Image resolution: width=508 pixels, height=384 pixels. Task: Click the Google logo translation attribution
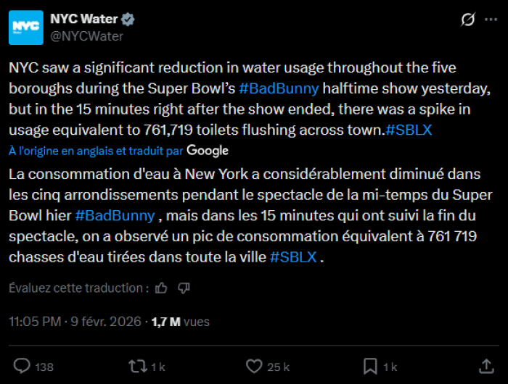pos(208,151)
